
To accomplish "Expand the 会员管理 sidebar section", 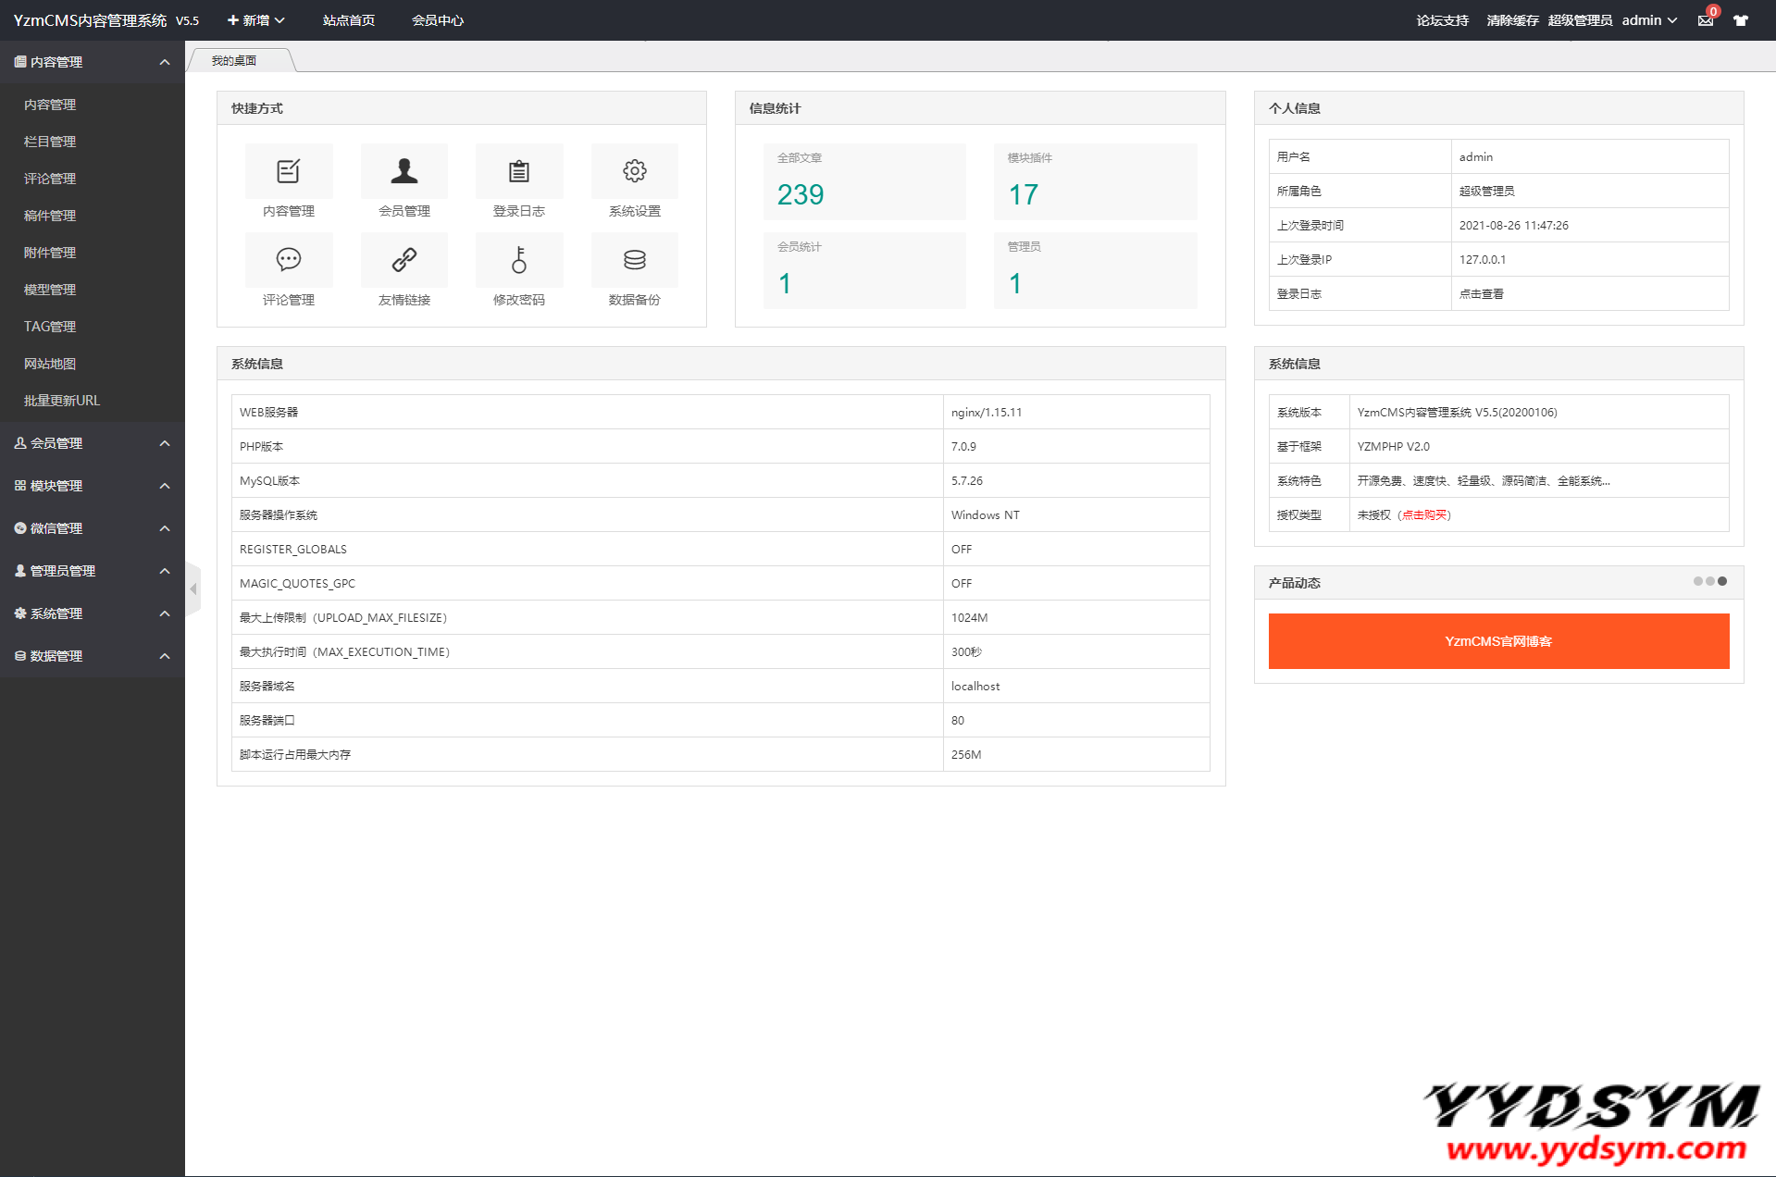I will [92, 443].
